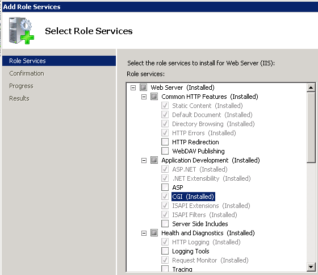This screenshot has width=318, height=275.
Task: Select the HTTP Redirection label
Action: (x=195, y=142)
